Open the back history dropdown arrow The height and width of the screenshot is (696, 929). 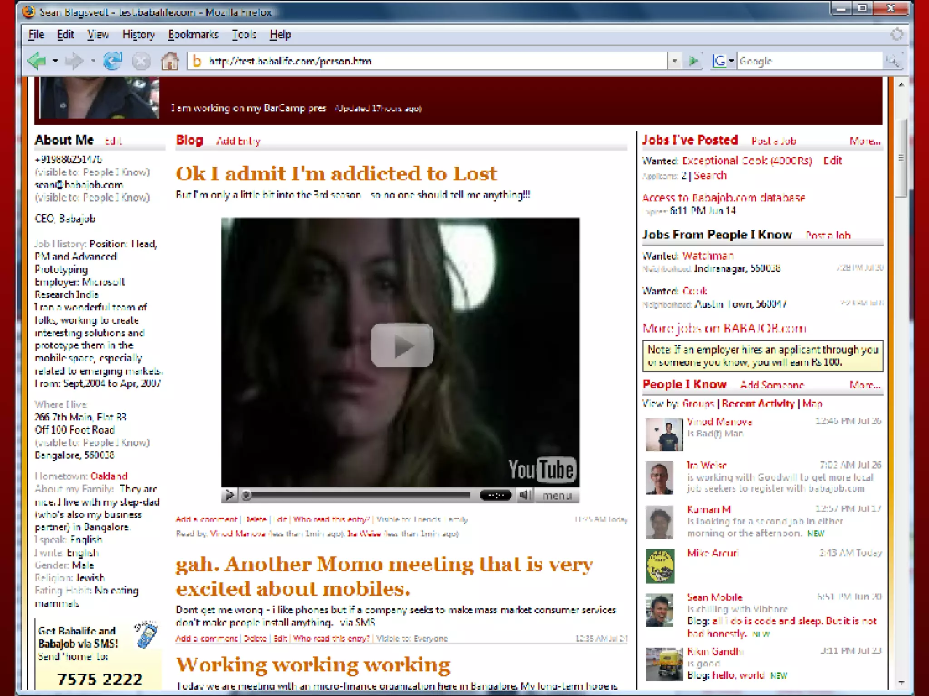[x=55, y=61]
